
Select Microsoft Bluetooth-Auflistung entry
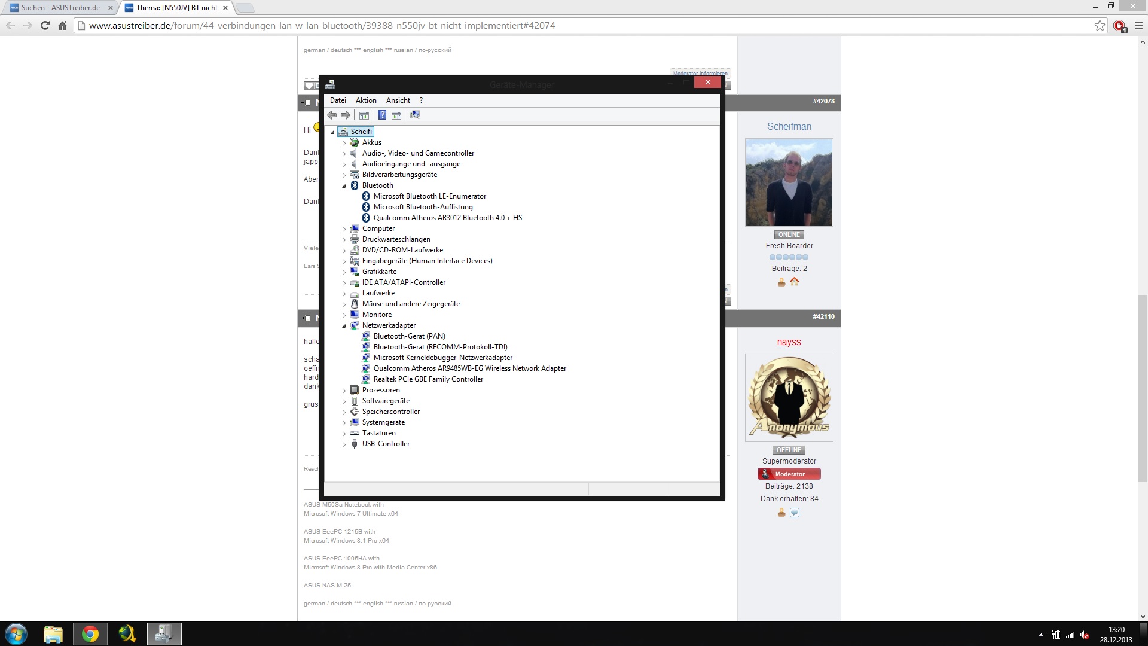pyautogui.click(x=423, y=207)
